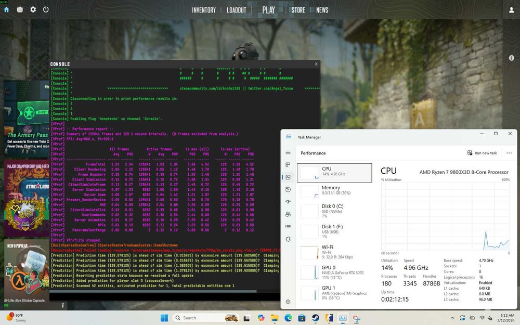Switch to Task Manager taskbar icon
520x325 pixels.
343,318
